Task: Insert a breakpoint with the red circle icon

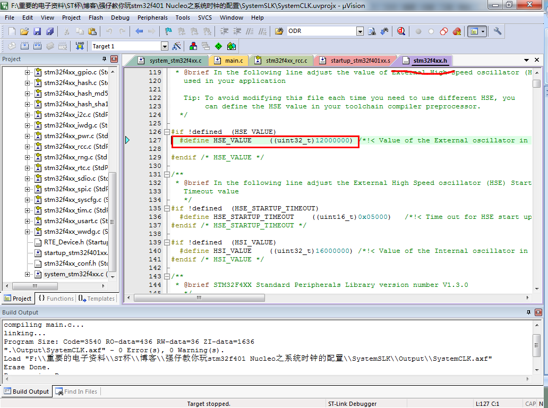Action: coord(418,31)
